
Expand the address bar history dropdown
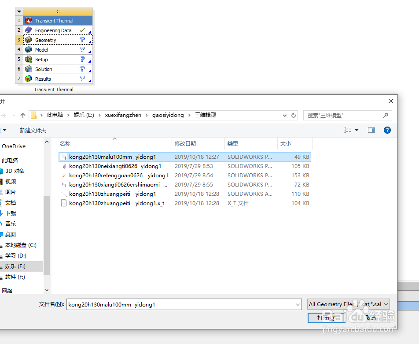tap(285, 116)
